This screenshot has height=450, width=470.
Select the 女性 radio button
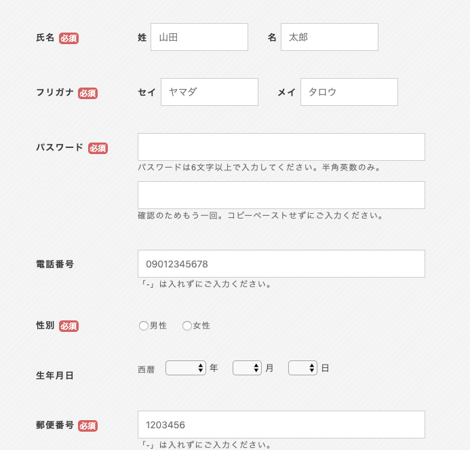[187, 326]
